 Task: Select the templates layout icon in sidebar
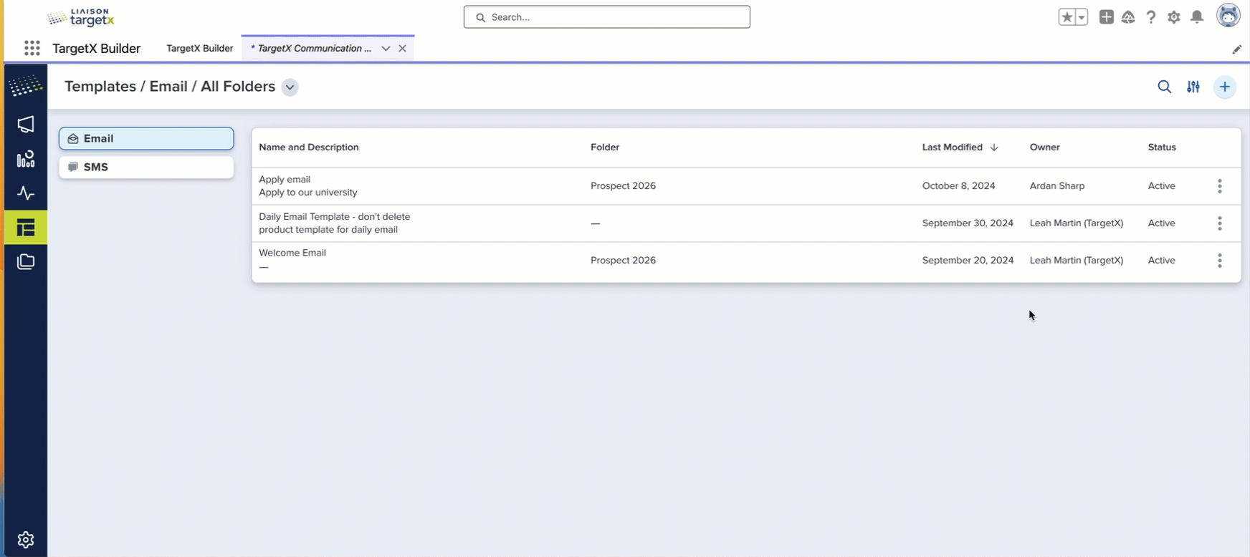26,228
